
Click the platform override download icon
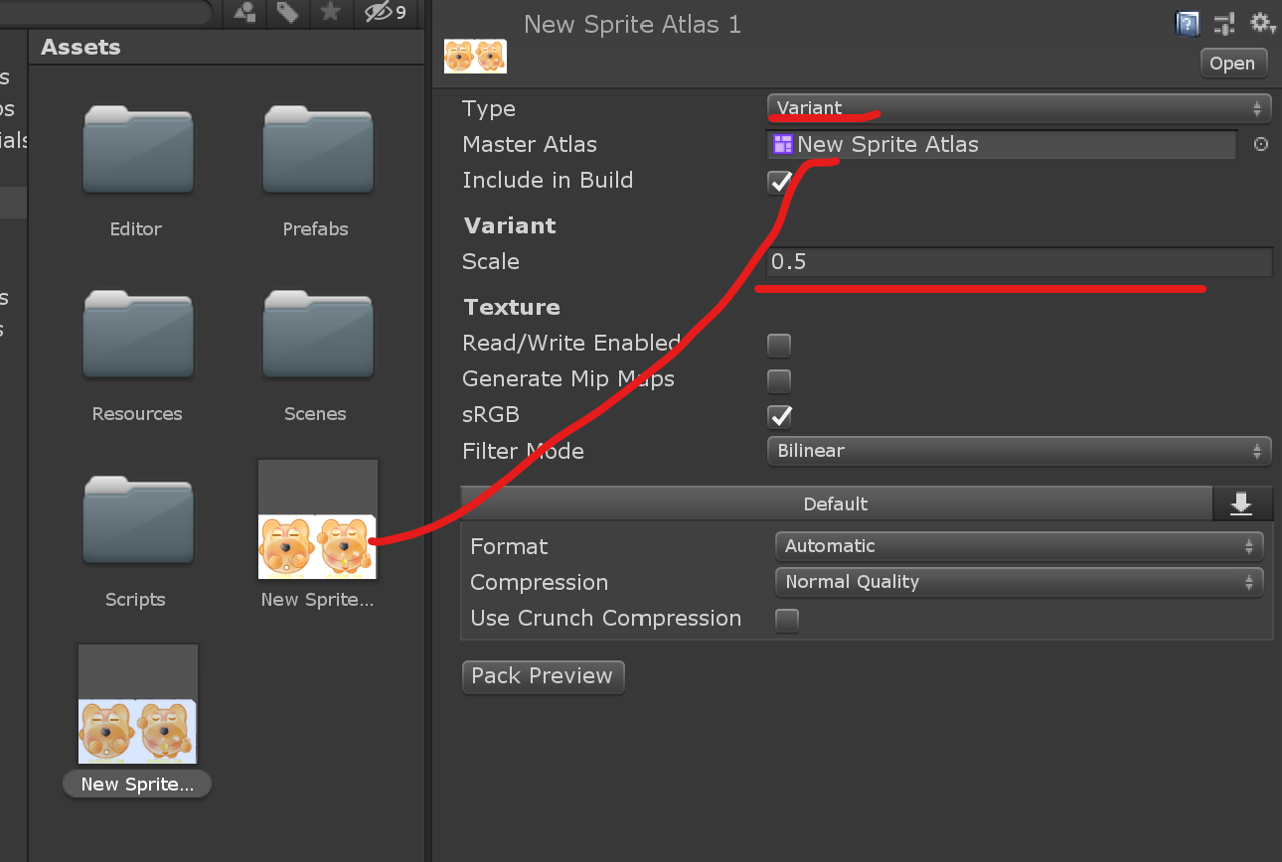[1242, 503]
